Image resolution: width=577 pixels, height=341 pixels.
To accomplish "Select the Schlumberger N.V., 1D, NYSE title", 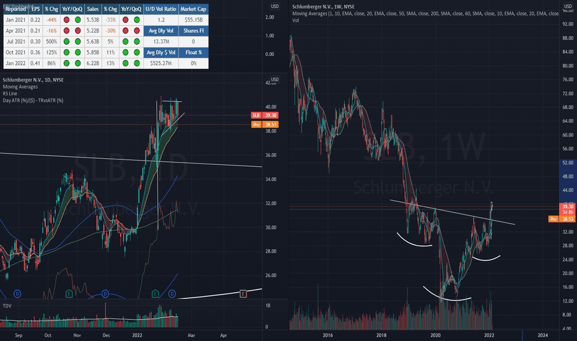I will (x=33, y=79).
